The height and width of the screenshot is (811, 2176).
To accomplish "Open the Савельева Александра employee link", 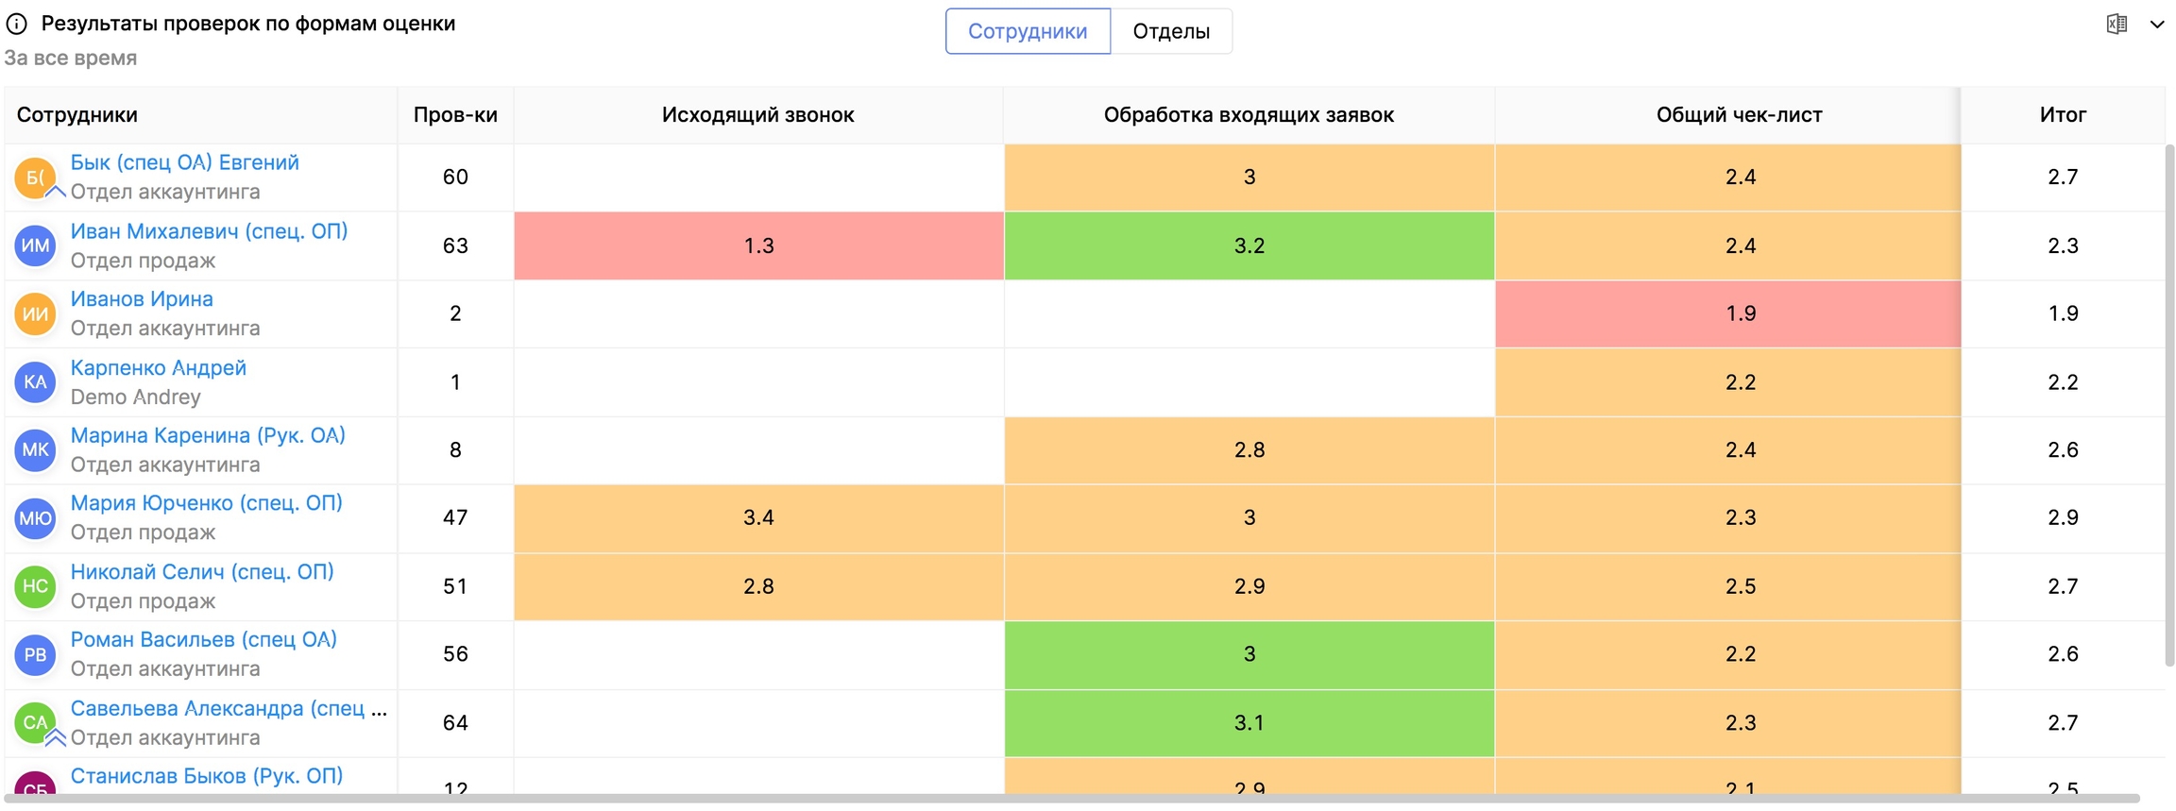I will click(x=217, y=708).
